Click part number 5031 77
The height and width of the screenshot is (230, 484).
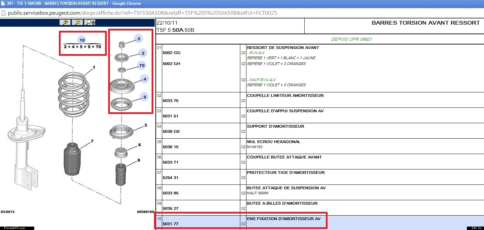click(x=170, y=224)
